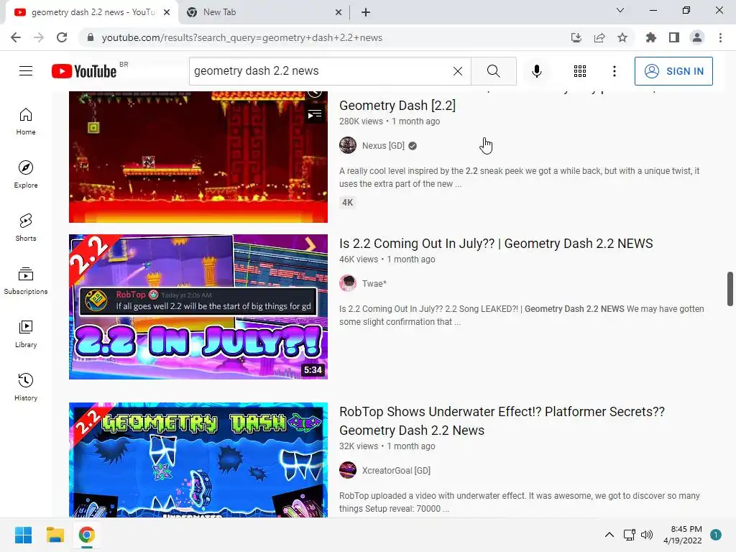Open Library in the sidebar

tap(26, 333)
